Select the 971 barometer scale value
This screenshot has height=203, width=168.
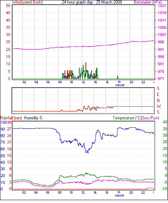pyautogui.click(x=161, y=79)
